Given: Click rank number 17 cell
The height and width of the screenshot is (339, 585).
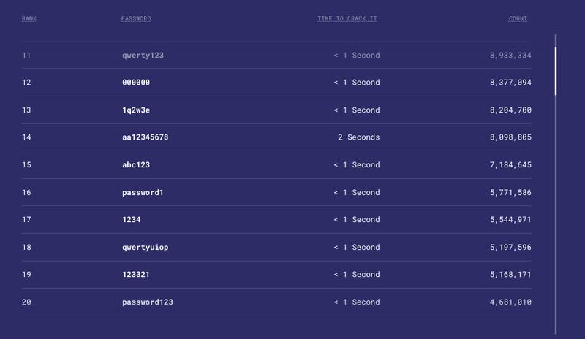Looking at the screenshot, I should pos(26,220).
